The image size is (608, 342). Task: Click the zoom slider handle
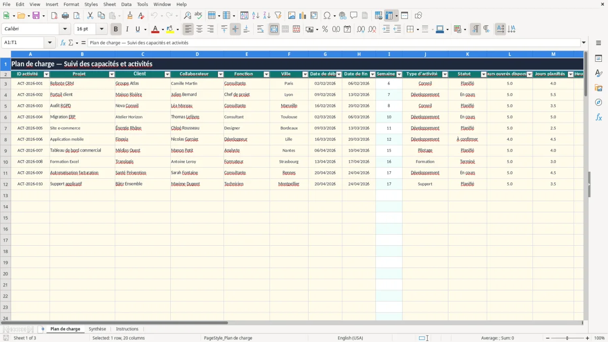(x=567, y=338)
